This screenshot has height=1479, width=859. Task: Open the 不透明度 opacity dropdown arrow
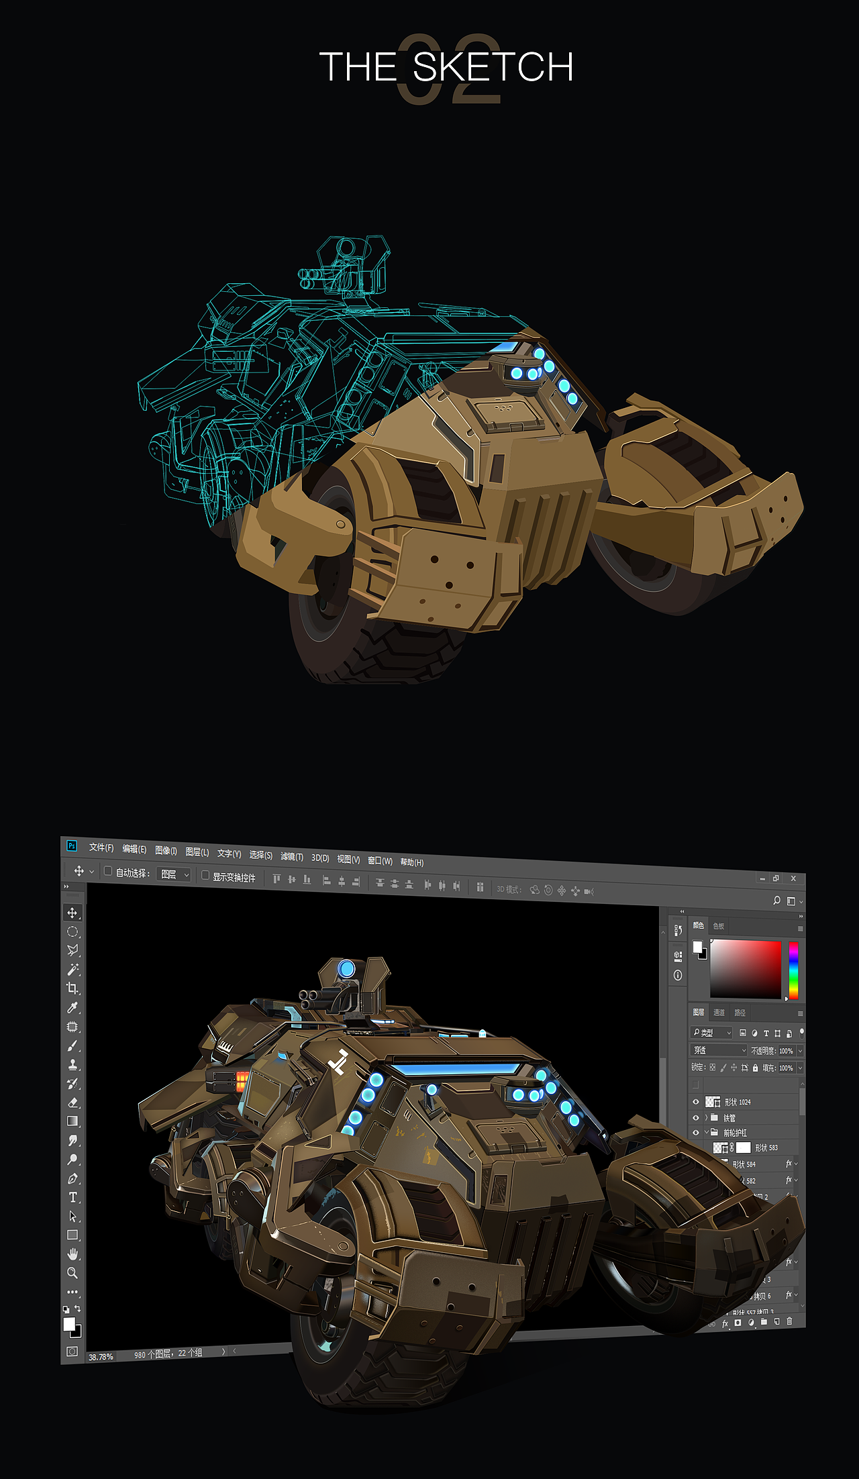pos(800,1051)
